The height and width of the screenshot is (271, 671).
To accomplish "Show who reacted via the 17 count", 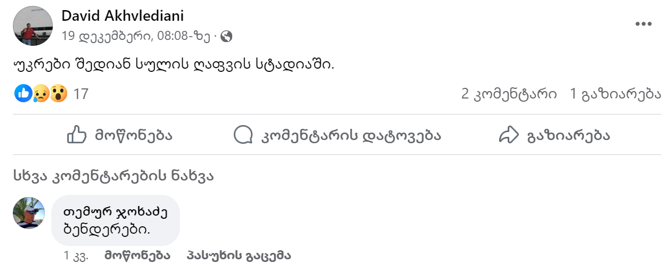I will [81, 94].
